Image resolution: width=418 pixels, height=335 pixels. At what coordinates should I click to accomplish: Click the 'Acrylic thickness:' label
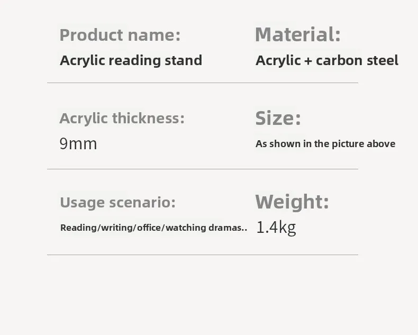(x=122, y=118)
